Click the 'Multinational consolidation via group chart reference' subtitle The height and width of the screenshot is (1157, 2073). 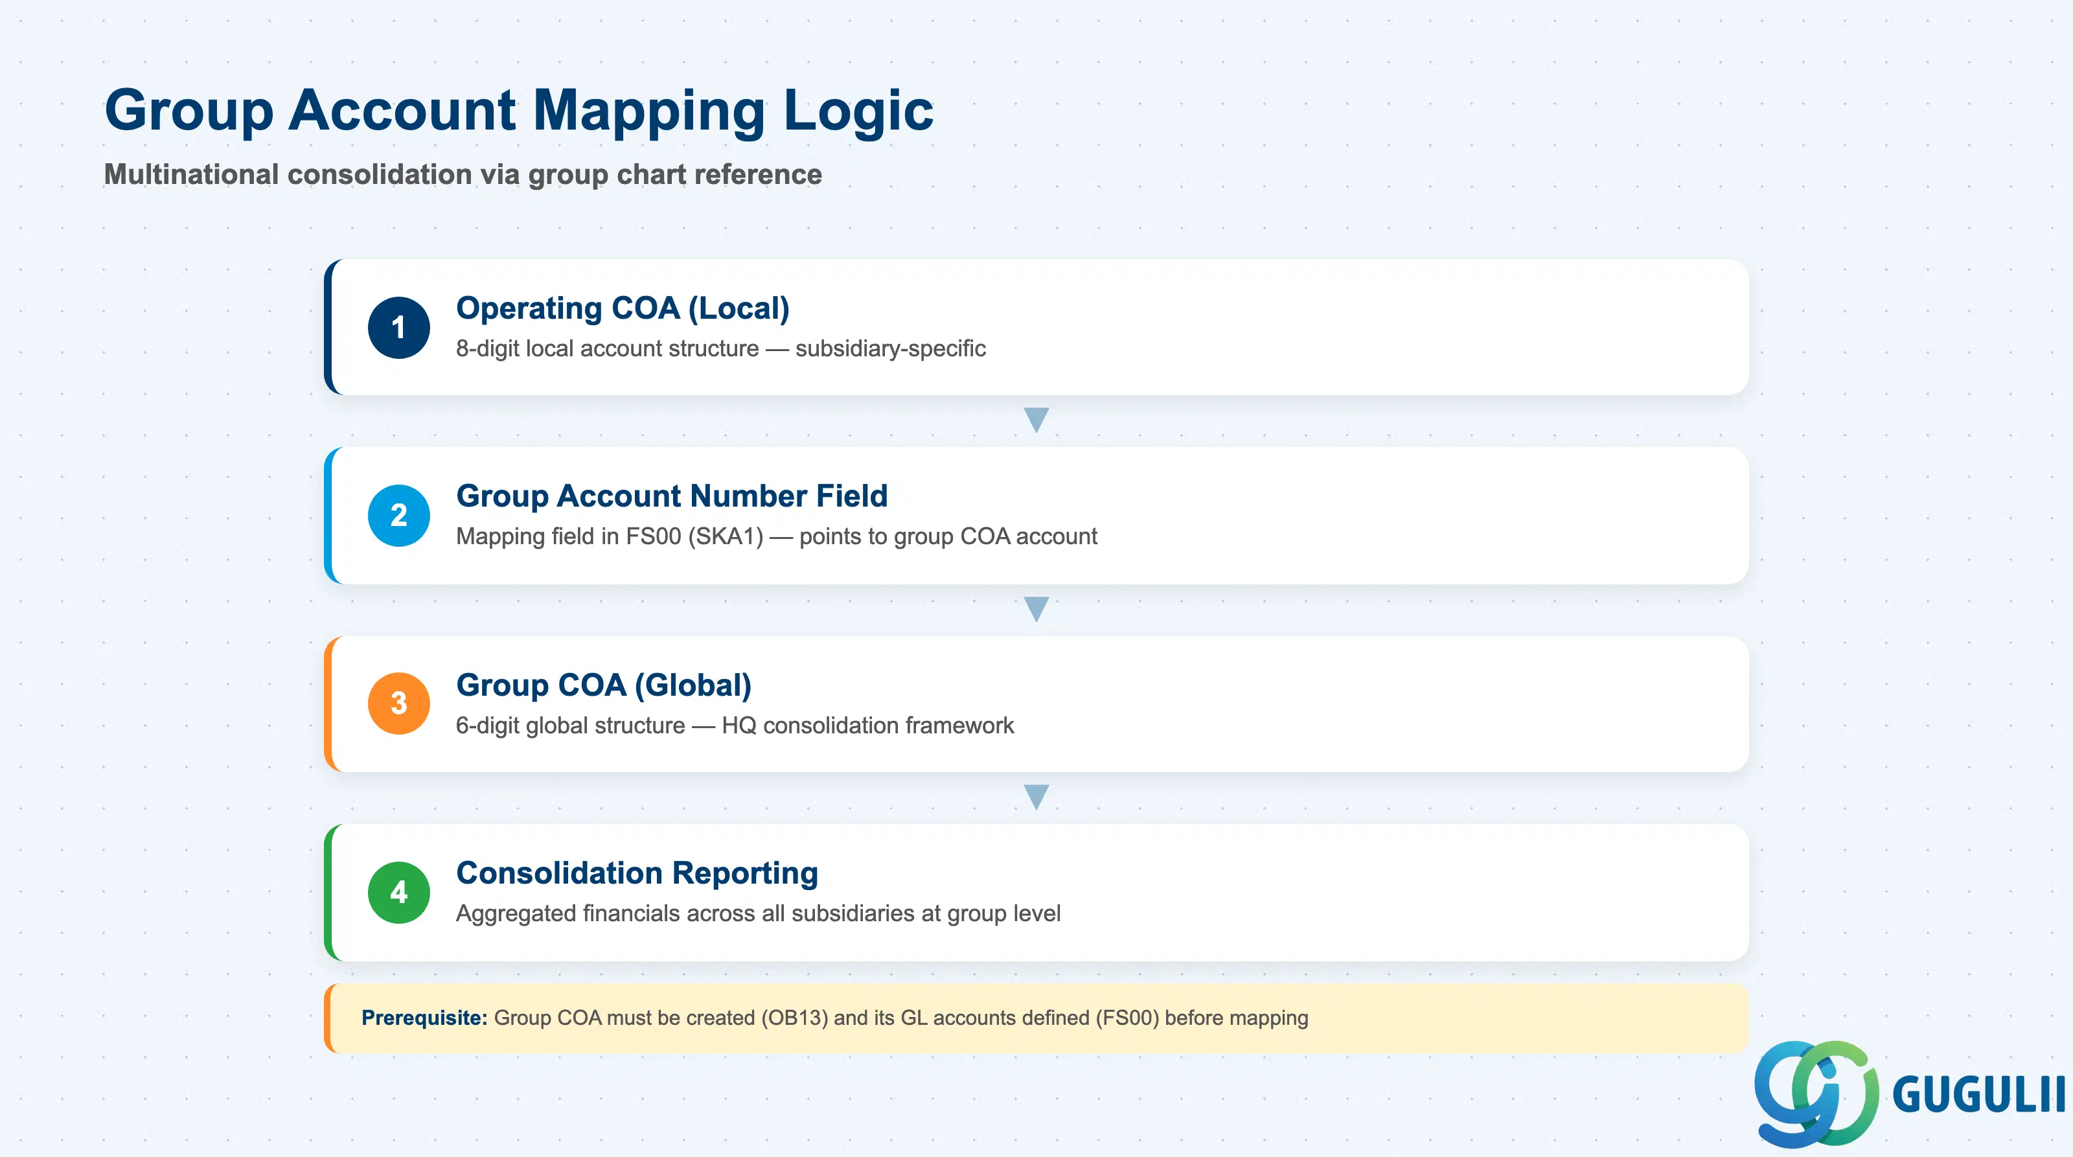pos(463,174)
